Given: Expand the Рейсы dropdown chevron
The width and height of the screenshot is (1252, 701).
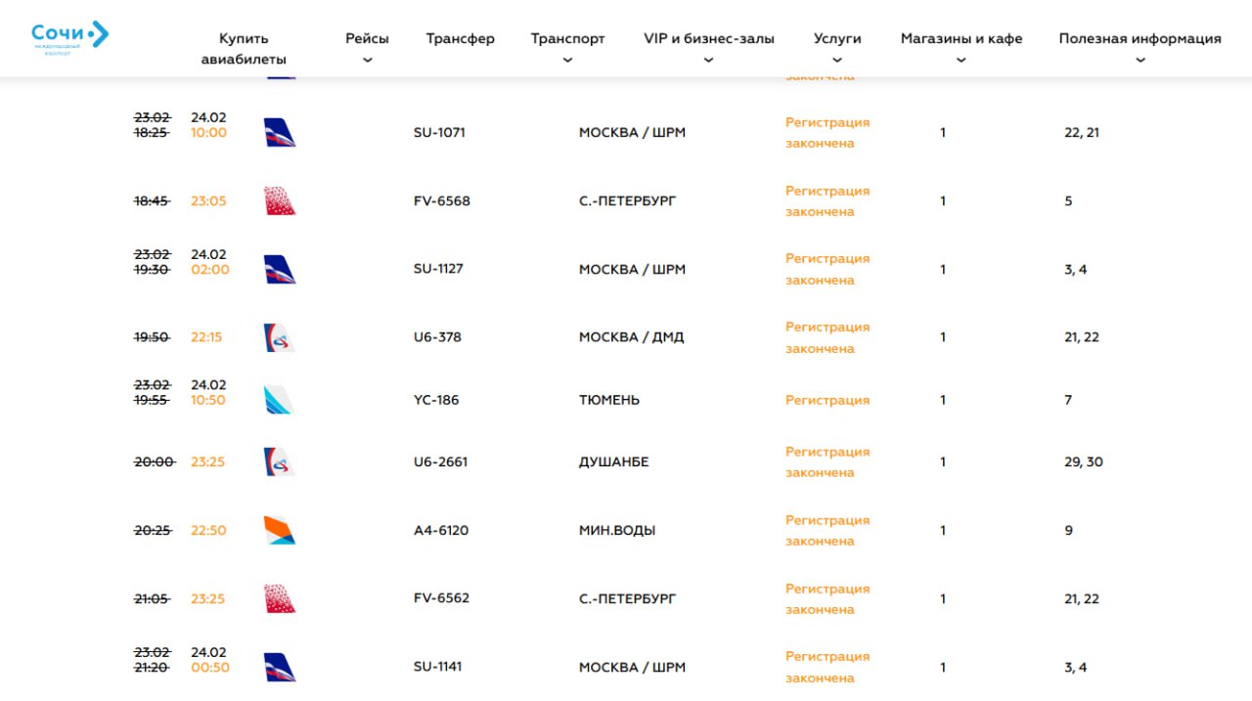Looking at the screenshot, I should coord(367,60).
